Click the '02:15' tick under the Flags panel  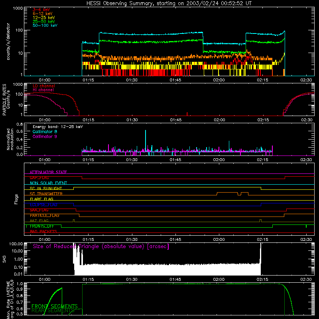pos(262,240)
